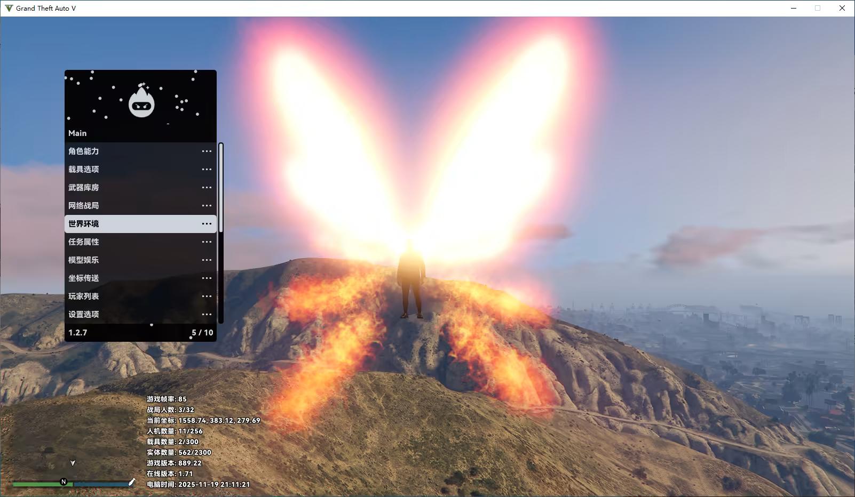Expand the ellipsis next to 载具选项
This screenshot has width=855, height=497.
coord(207,170)
